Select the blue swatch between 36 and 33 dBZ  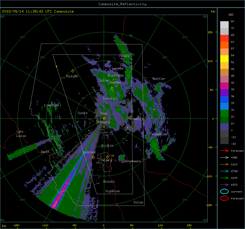[x=224, y=100]
